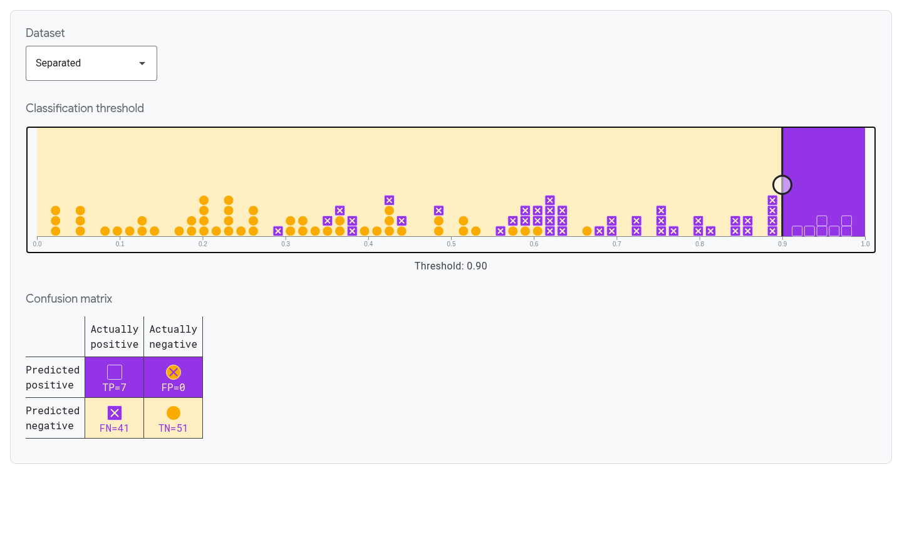Open the Separated dataset dropdown
This screenshot has height=537, width=902.
[91, 63]
